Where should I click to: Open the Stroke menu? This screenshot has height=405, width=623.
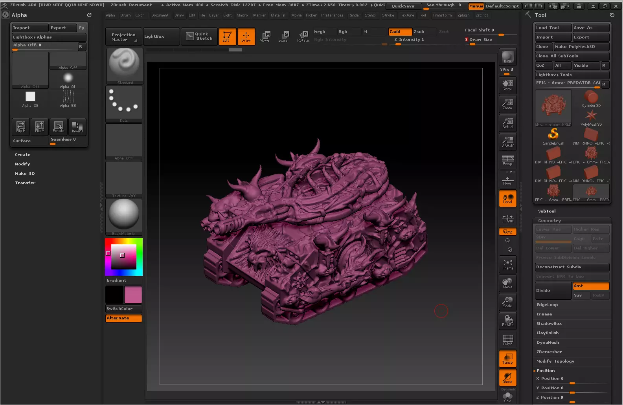(x=388, y=15)
